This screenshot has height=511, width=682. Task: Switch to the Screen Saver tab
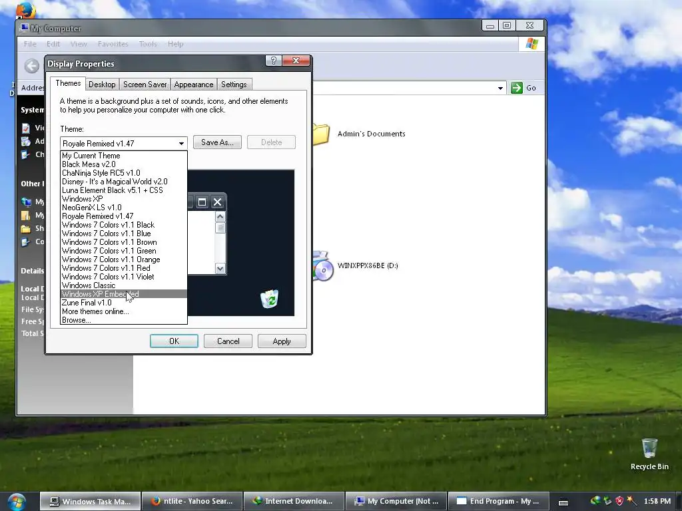tap(145, 85)
